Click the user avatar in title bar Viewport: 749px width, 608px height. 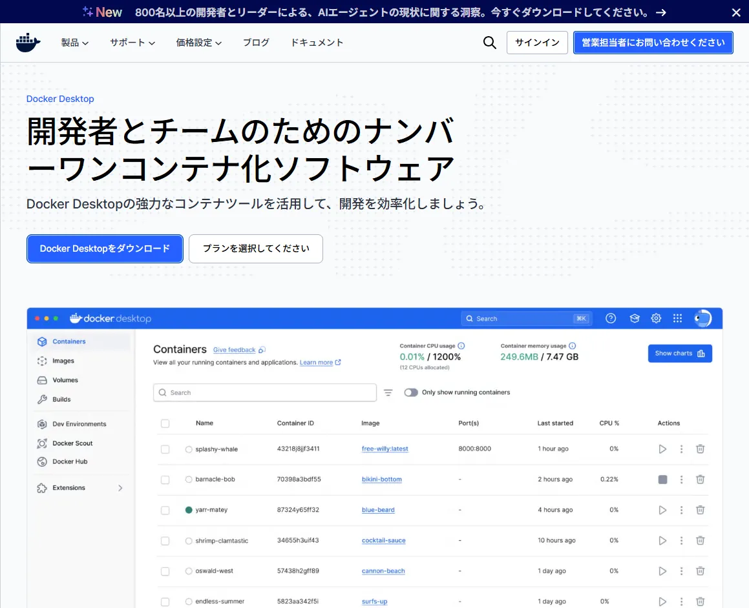click(x=702, y=318)
